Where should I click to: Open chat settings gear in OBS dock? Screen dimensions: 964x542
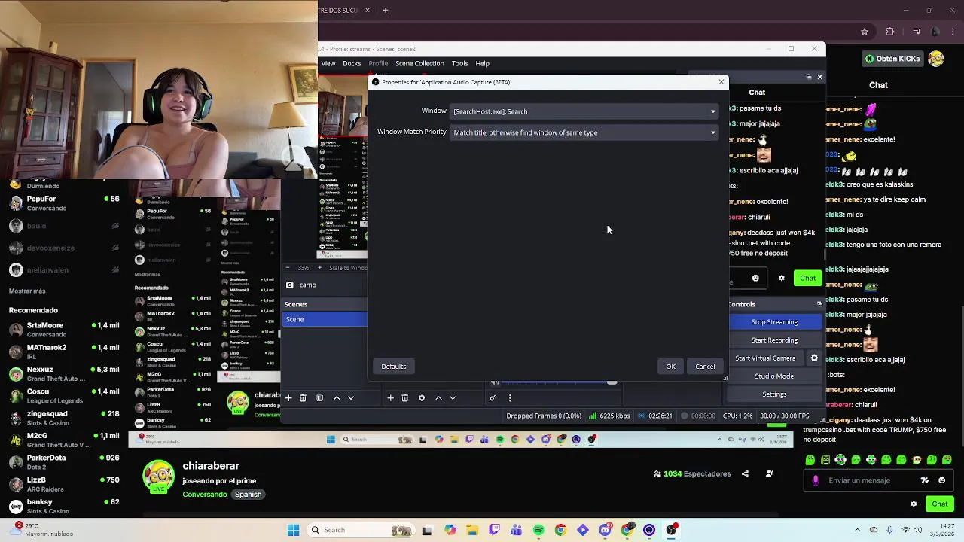(x=781, y=278)
